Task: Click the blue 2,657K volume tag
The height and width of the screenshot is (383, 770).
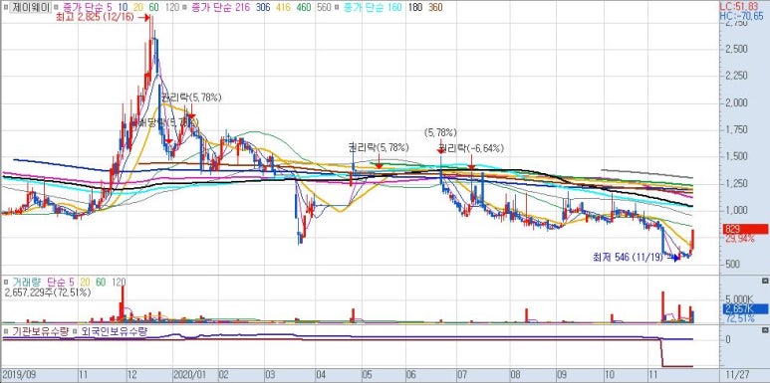Action: [x=745, y=309]
